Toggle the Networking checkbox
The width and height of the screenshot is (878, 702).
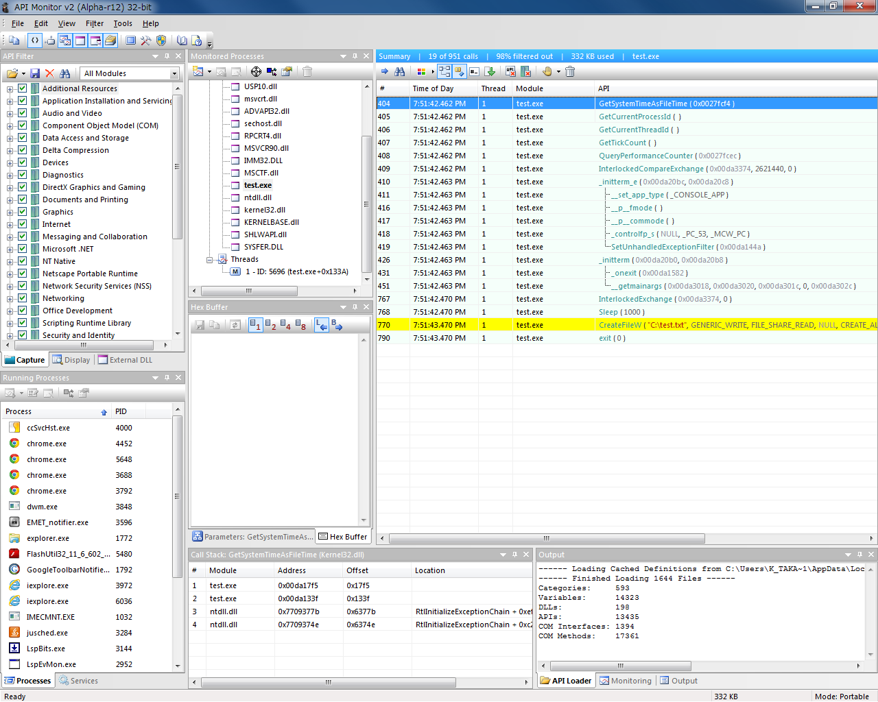(x=23, y=298)
